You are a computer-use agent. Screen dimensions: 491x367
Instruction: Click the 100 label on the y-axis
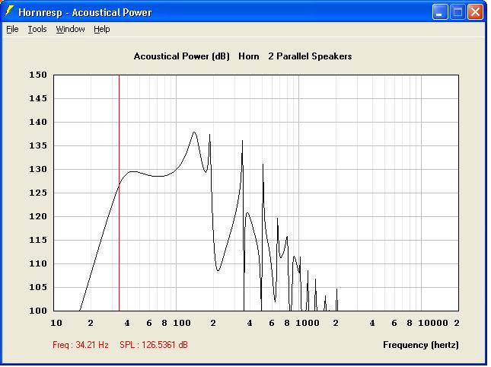[38, 311]
